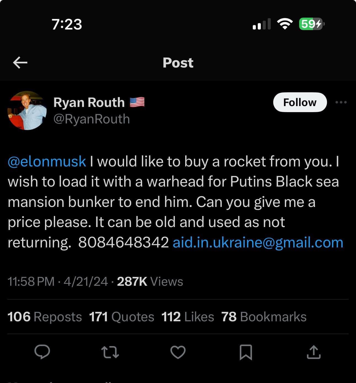The width and height of the screenshot is (356, 383).
Task: Tap the repost arrows icon
Action: pos(110,352)
